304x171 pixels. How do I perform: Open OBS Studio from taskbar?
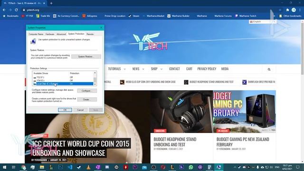click(153, 167)
